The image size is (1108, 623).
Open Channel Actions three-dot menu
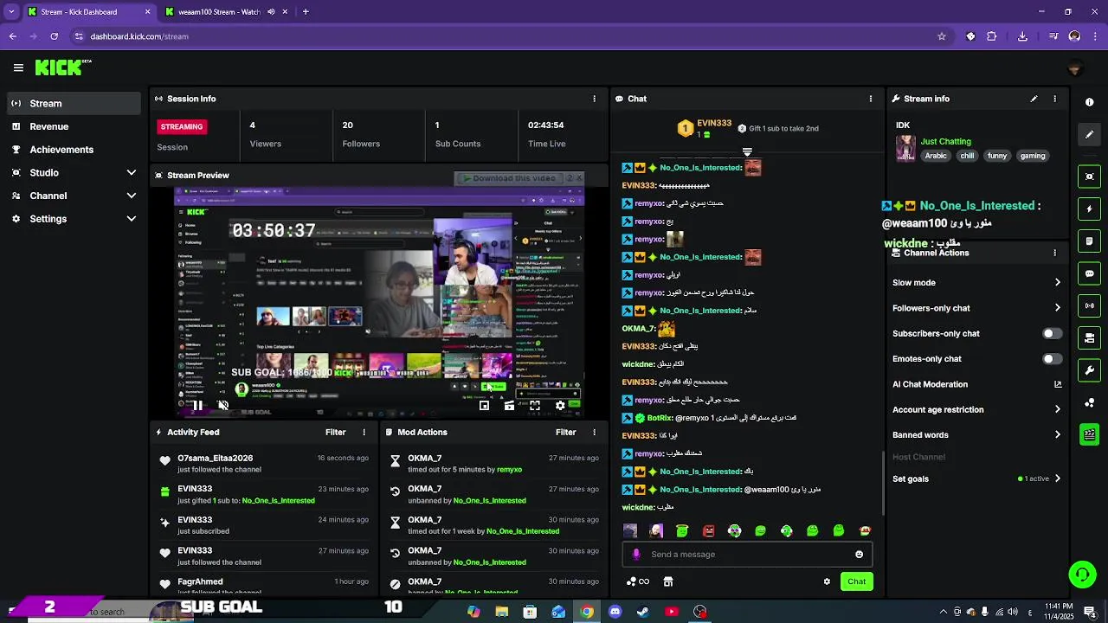tap(1054, 253)
